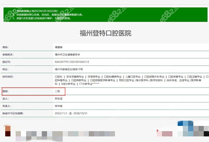The width and height of the screenshot is (209, 142).
Task: Click X线诊断专业 in the 诊疗科目 list
Action: click(68, 84)
